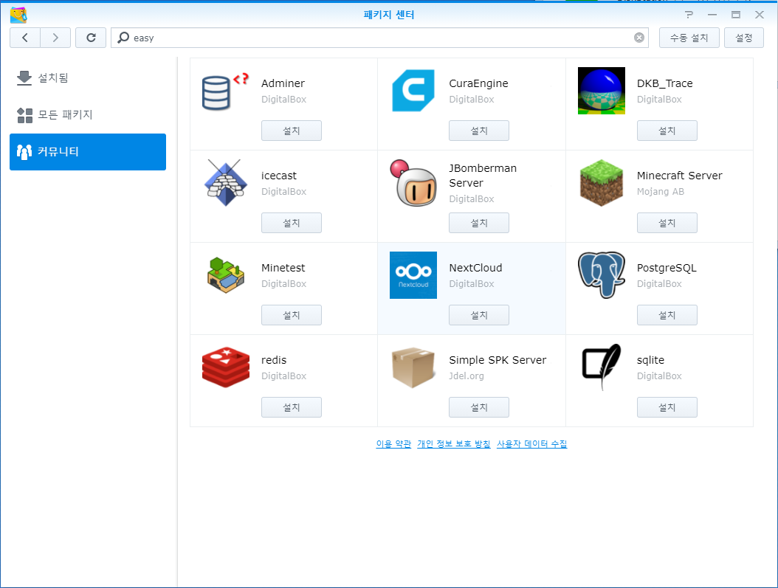Switch to the 모든 패키지 tab
The image size is (778, 588).
click(88, 114)
